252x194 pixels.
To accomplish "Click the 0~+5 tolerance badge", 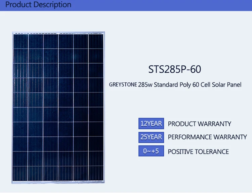I will 151,151.
